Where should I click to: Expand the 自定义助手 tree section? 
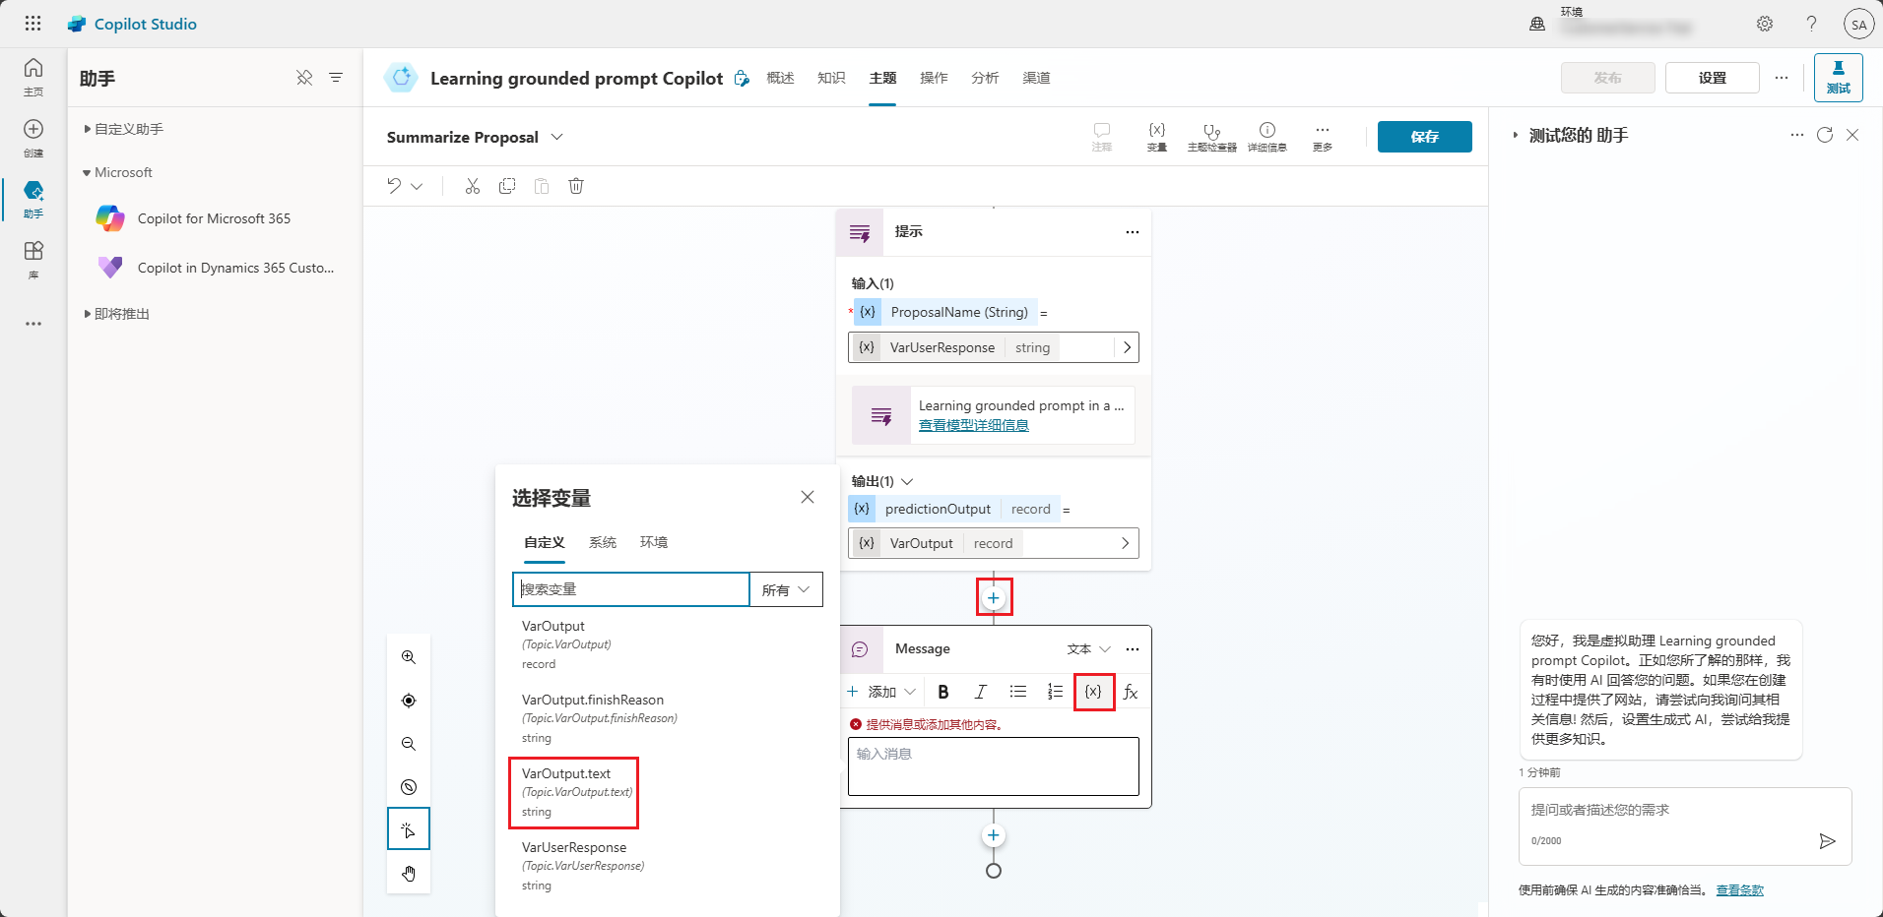[x=124, y=129]
